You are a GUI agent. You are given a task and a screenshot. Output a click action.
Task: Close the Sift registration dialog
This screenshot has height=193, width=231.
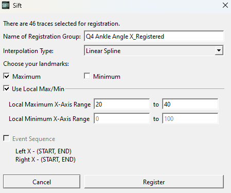tap(225, 5)
